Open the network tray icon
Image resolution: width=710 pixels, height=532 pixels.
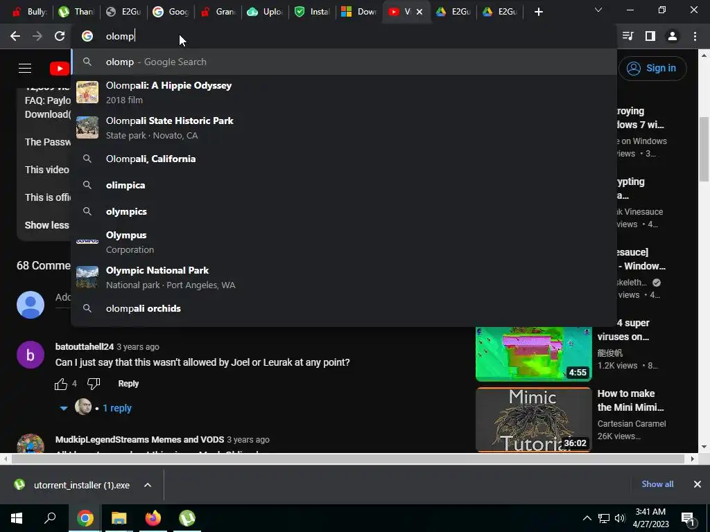(604, 518)
